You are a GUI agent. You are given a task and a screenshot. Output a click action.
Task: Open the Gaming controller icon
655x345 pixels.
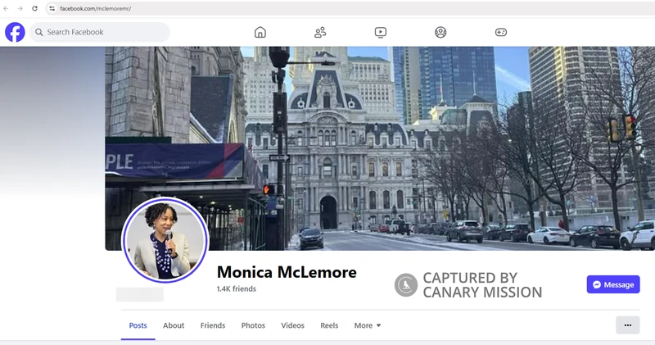point(501,32)
